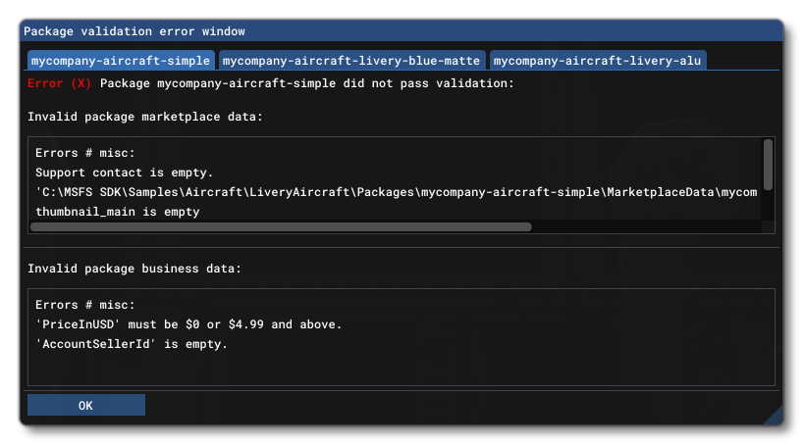Click the red Error (X) label
Viewport: 803px width, 445px height.
pyautogui.click(x=59, y=83)
